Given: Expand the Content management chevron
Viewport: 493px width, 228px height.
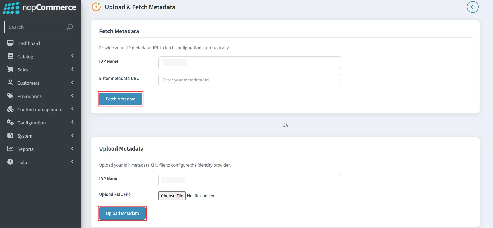Looking at the screenshot, I should 72,109.
